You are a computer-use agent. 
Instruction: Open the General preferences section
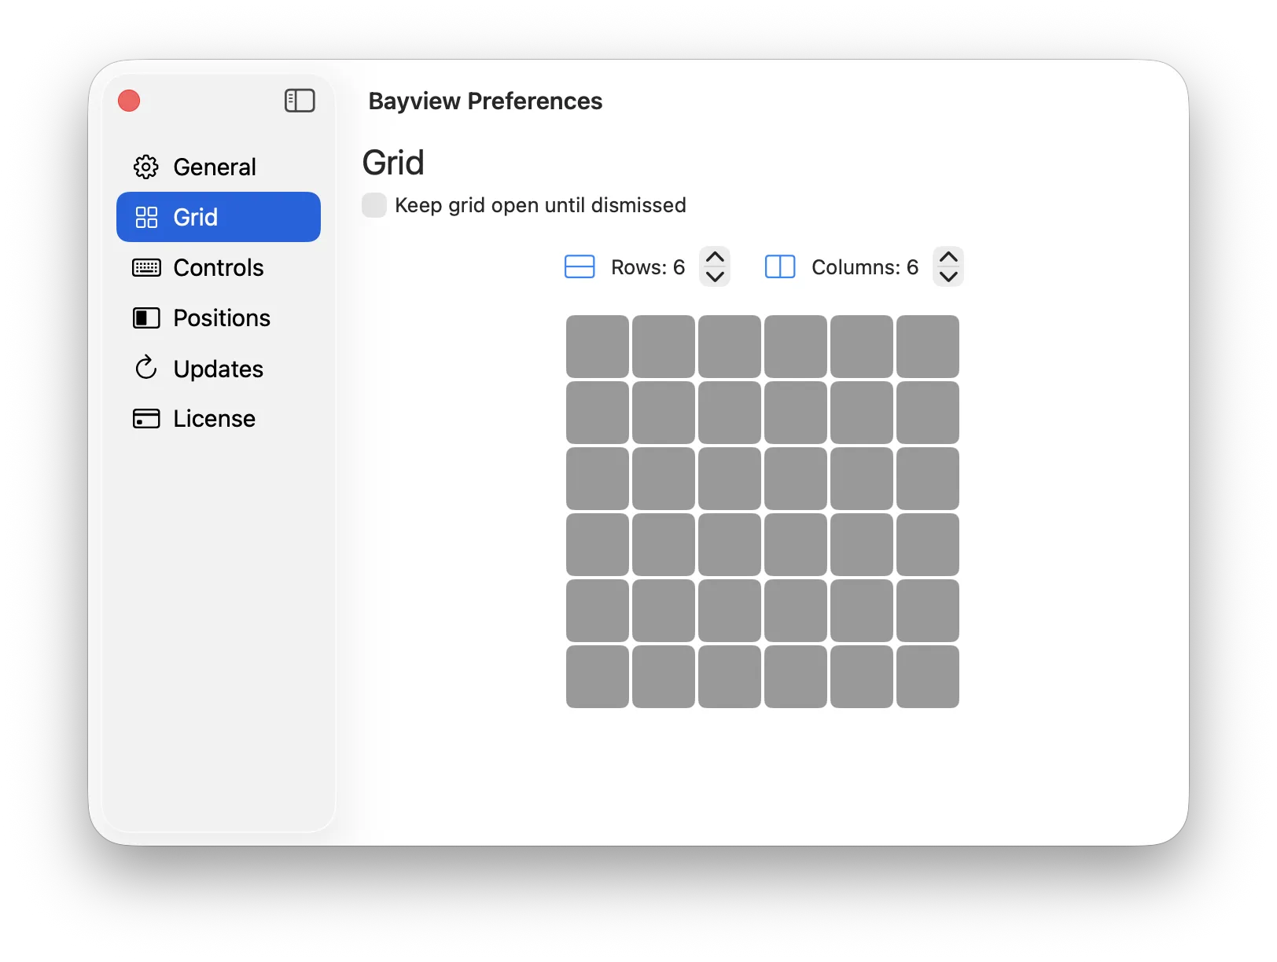(219, 167)
